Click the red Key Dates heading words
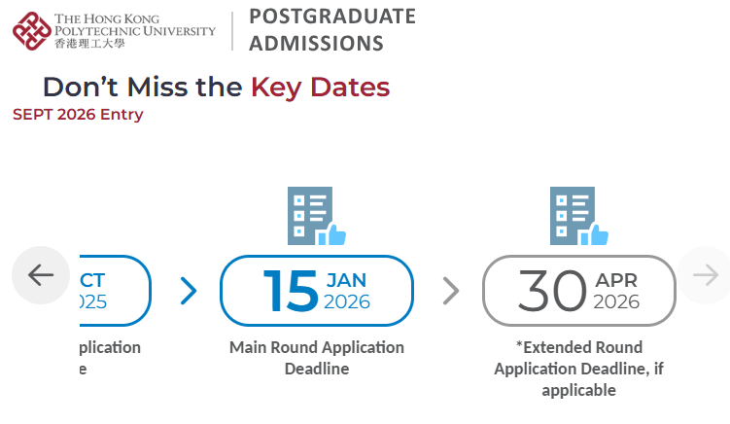This screenshot has width=730, height=424. coord(320,87)
